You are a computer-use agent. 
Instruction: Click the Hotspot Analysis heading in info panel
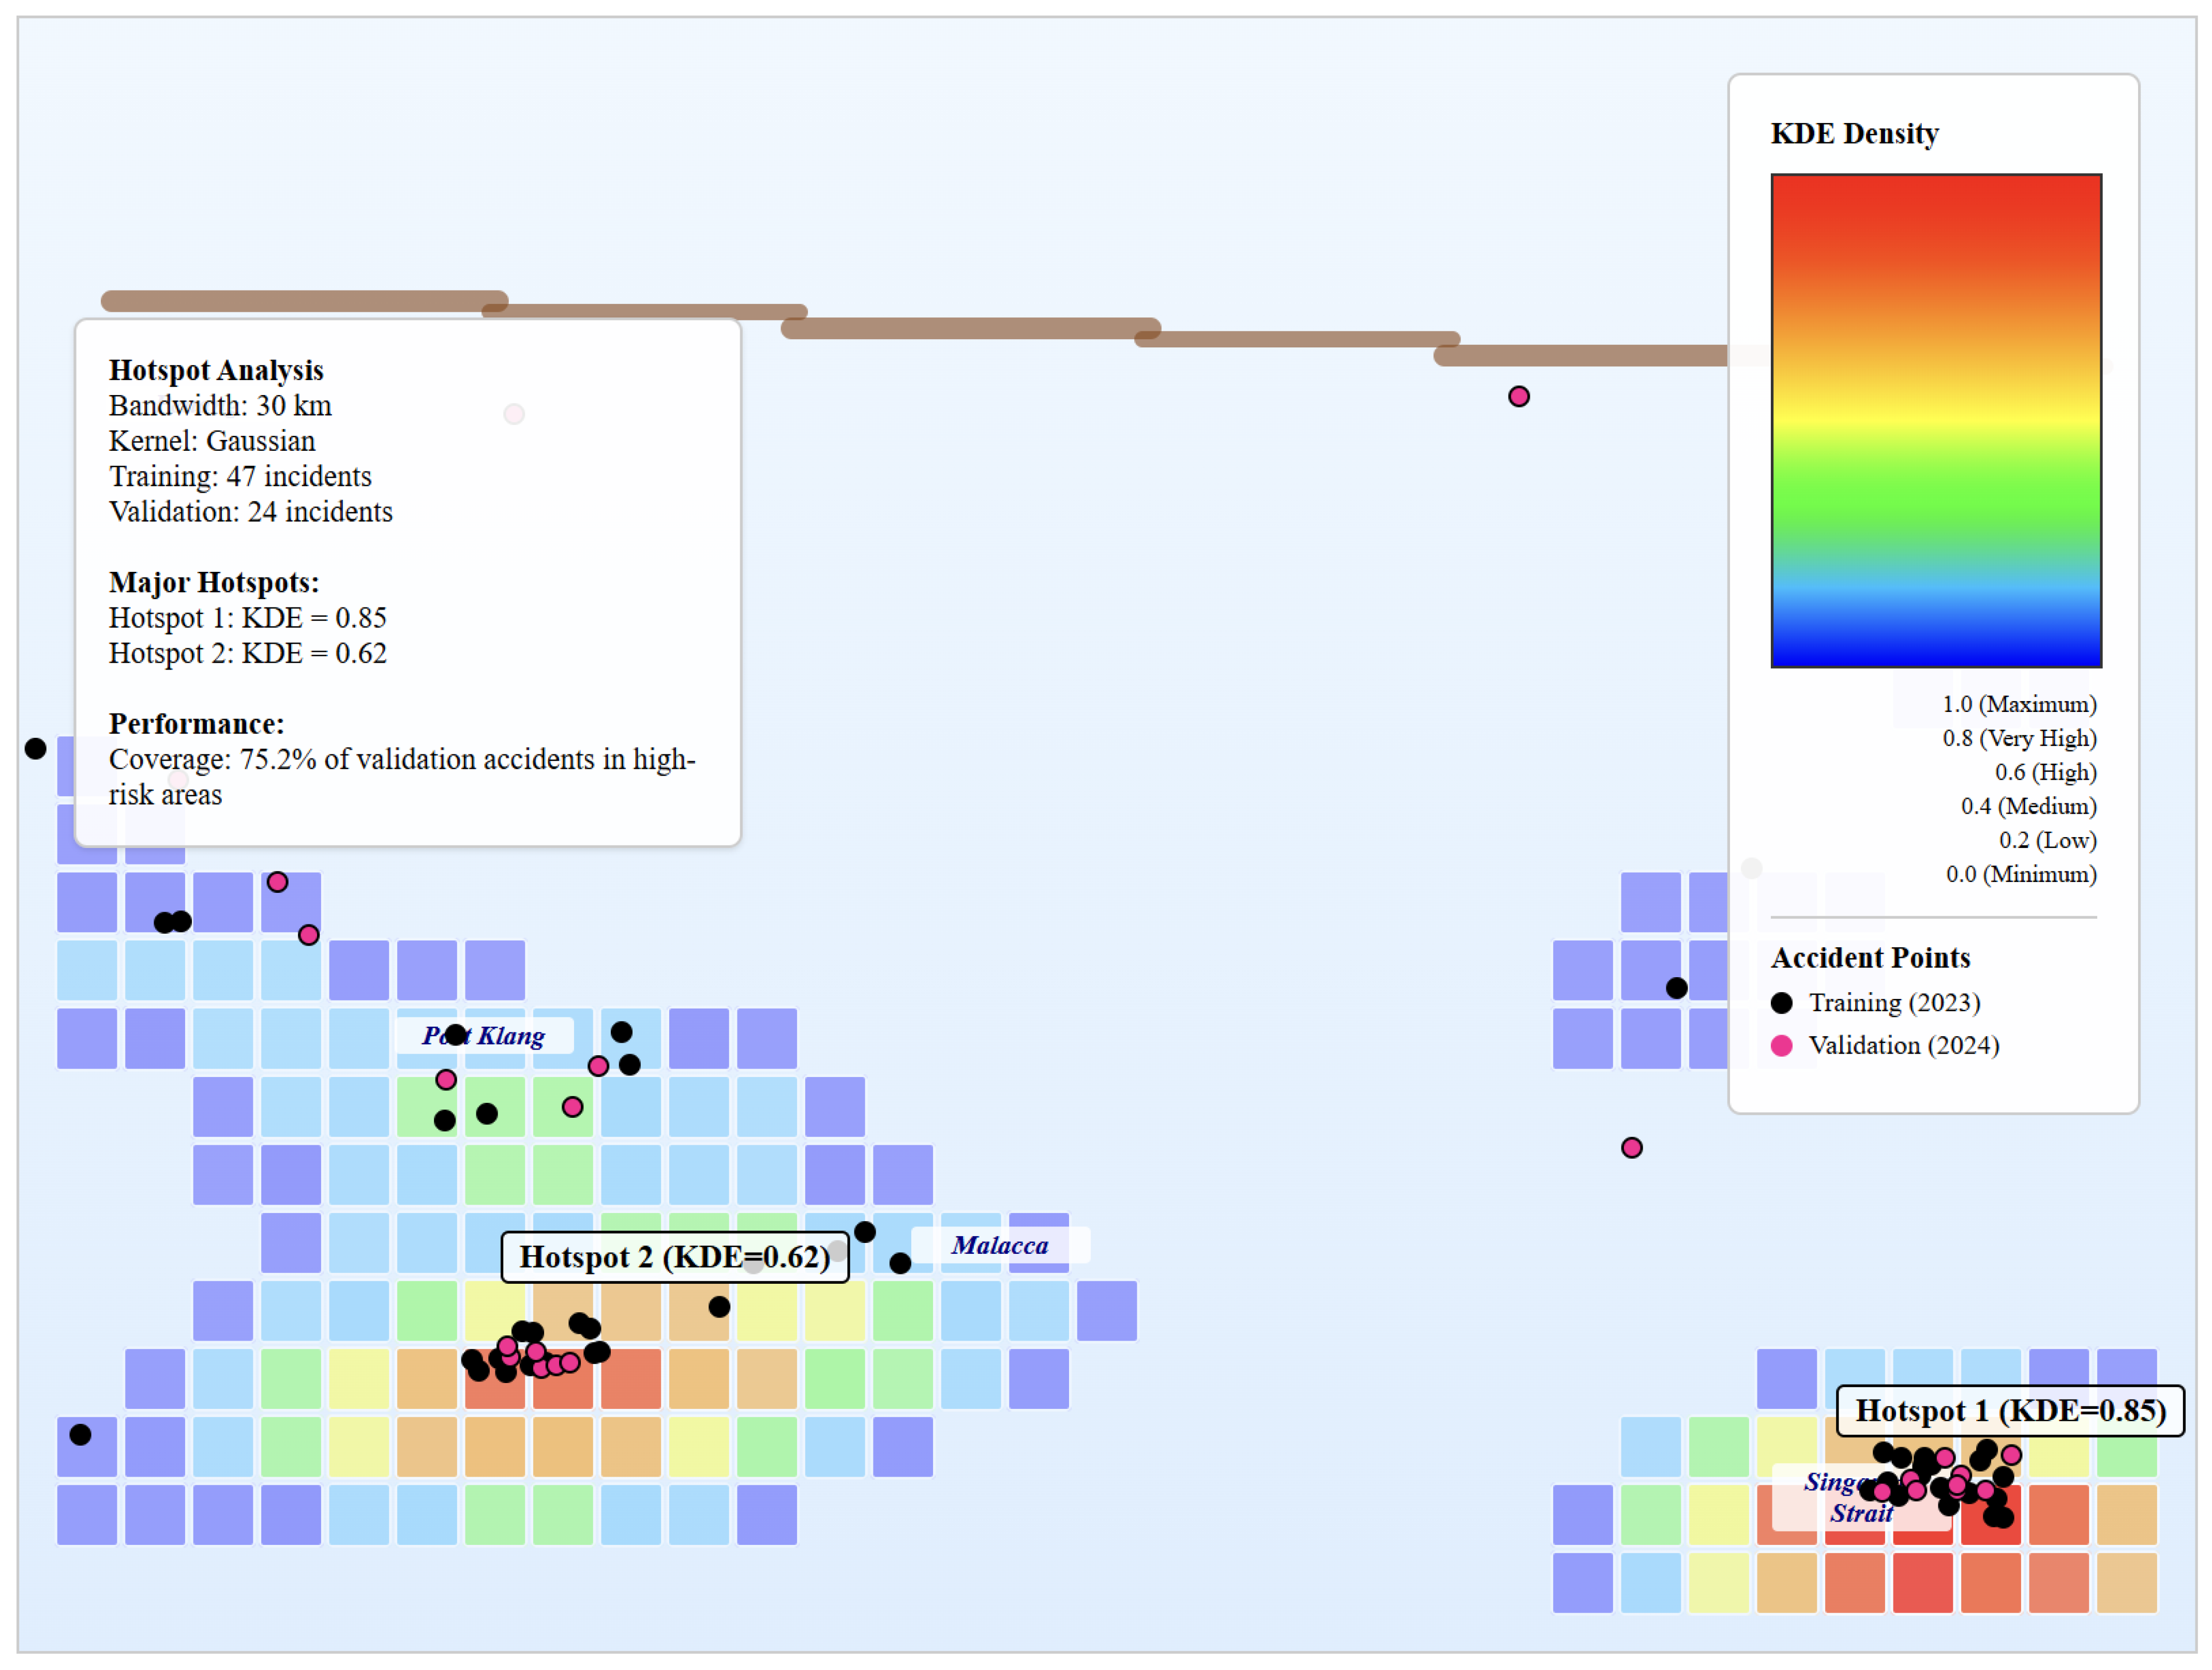[216, 370]
